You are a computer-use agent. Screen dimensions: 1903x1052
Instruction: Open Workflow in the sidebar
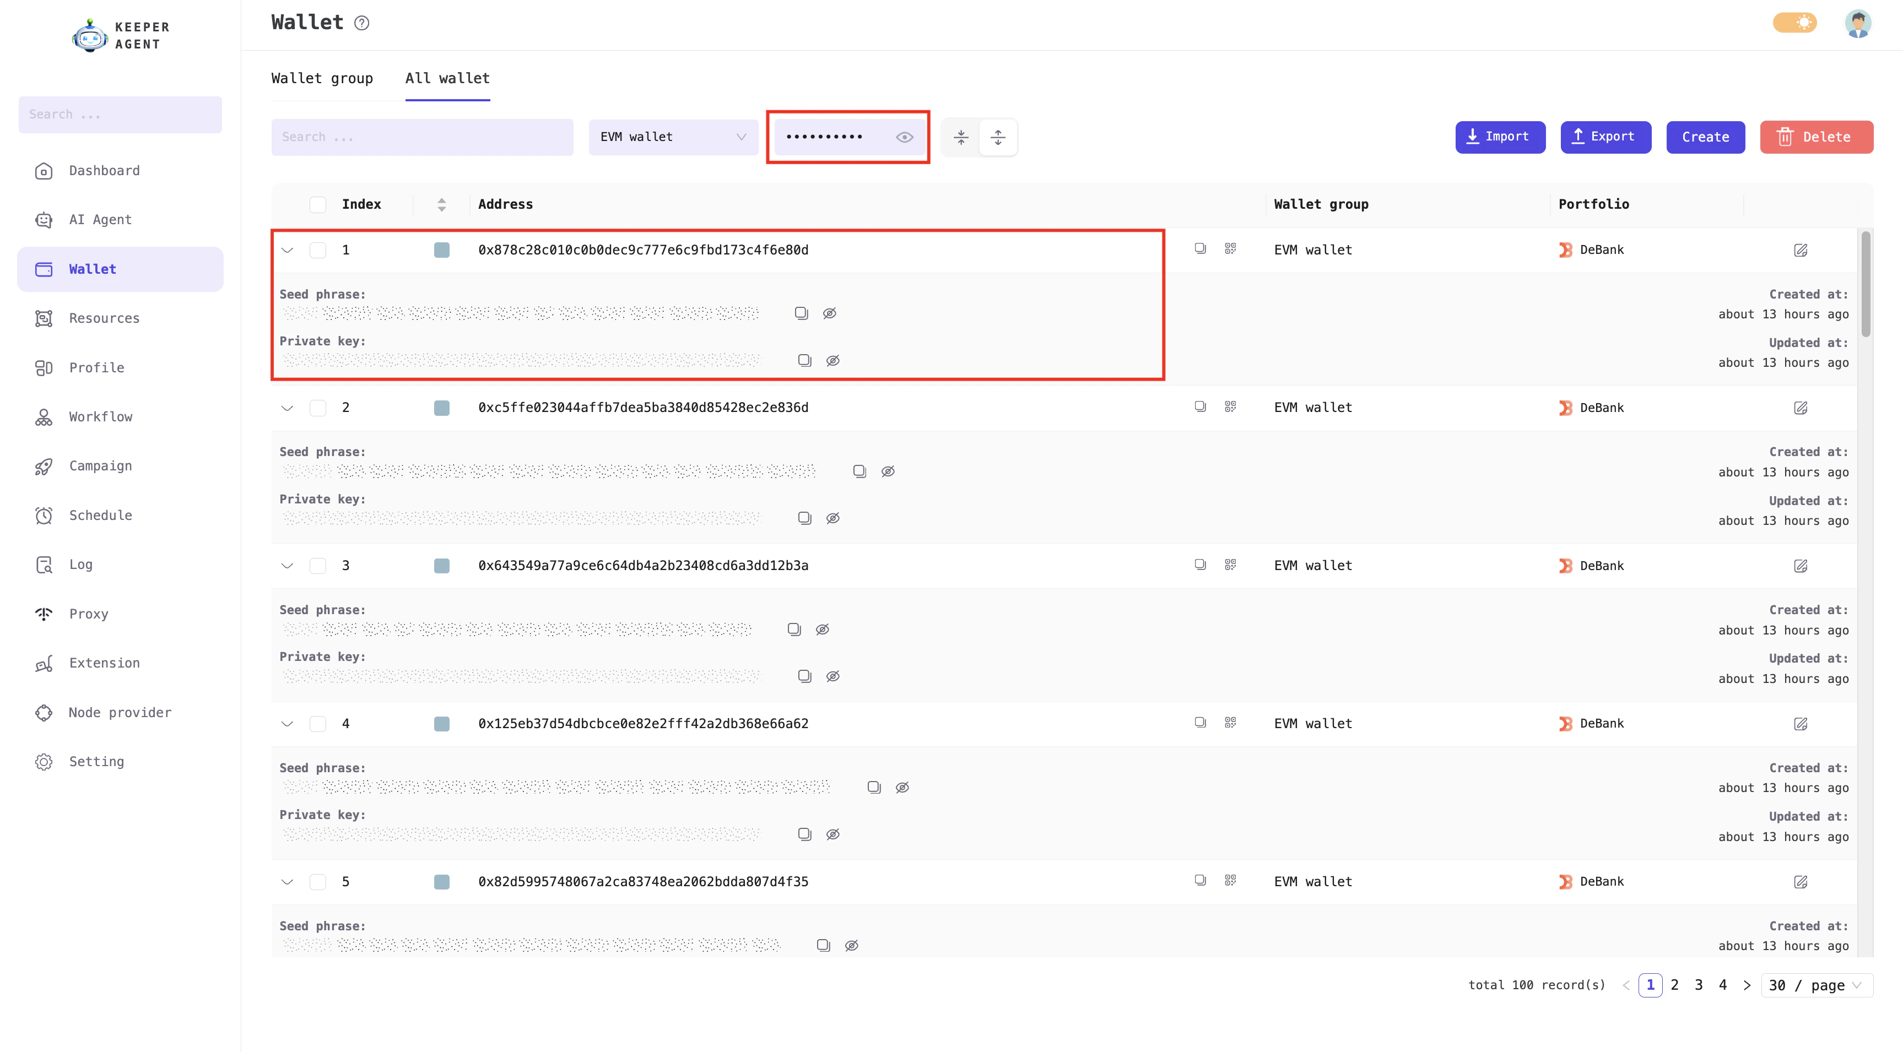(x=100, y=416)
